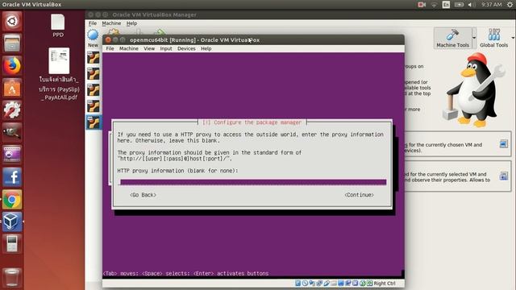Image resolution: width=516 pixels, height=290 pixels.
Task: Select the PaySlip PDF file on desktop
Action: point(59,74)
